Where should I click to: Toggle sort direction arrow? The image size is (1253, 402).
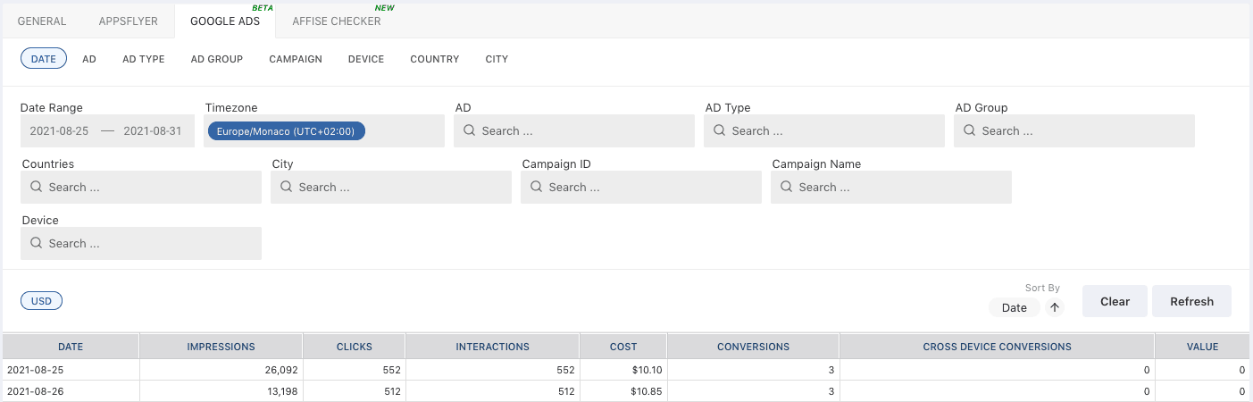click(1055, 307)
